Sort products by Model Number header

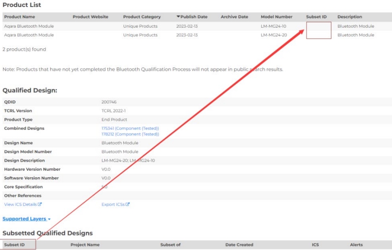coord(276,17)
